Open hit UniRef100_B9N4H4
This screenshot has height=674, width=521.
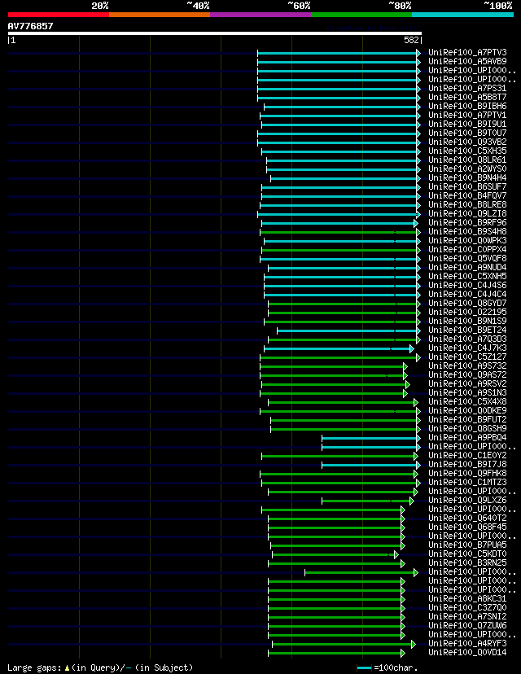pyautogui.click(x=467, y=178)
